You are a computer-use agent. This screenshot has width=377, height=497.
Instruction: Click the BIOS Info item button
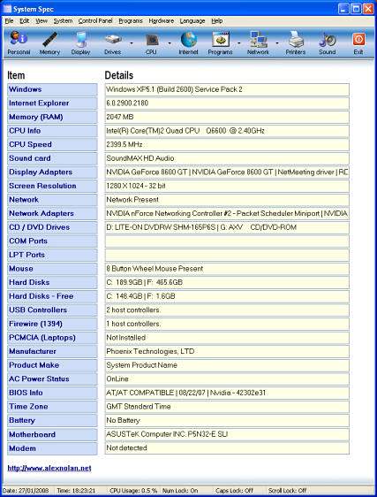click(52, 393)
